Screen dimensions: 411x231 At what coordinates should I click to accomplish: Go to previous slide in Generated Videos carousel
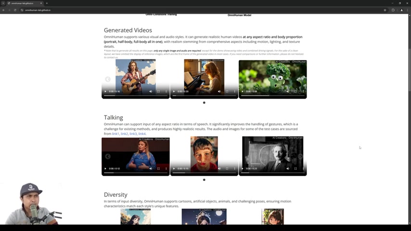[108, 79]
